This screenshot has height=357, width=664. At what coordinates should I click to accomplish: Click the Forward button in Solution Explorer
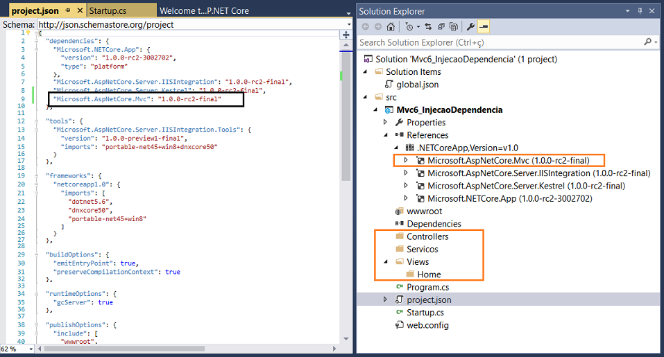click(x=377, y=26)
